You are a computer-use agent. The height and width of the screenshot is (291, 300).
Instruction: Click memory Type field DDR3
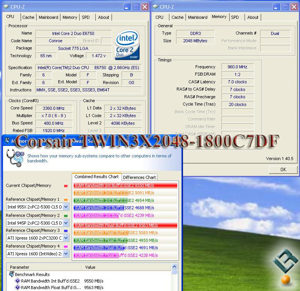pos(195,33)
